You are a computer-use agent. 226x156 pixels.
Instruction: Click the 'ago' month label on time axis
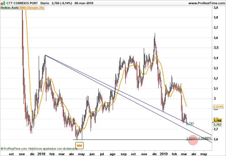pyautogui.click(x=112, y=154)
